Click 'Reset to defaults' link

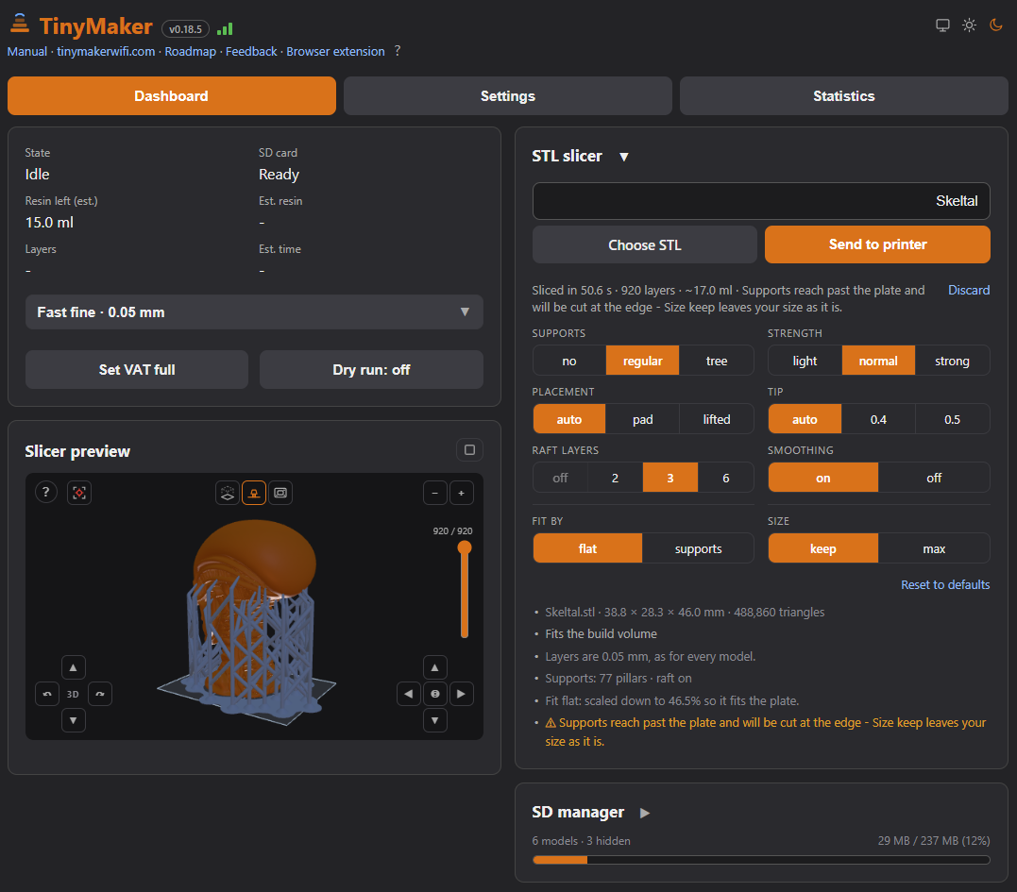945,584
